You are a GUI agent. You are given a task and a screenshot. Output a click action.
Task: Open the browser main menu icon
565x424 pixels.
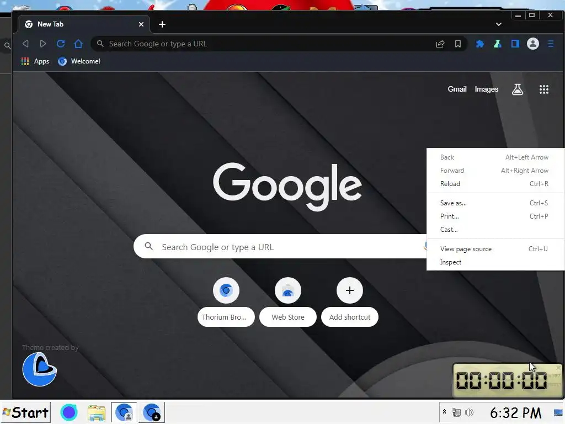[551, 44]
